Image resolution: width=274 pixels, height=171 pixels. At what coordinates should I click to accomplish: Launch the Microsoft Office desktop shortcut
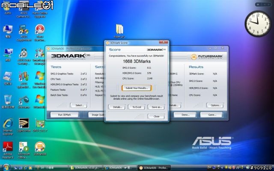click(x=24, y=150)
